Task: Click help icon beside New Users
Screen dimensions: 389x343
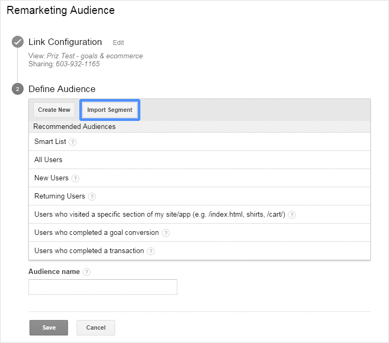Action: 75,178
